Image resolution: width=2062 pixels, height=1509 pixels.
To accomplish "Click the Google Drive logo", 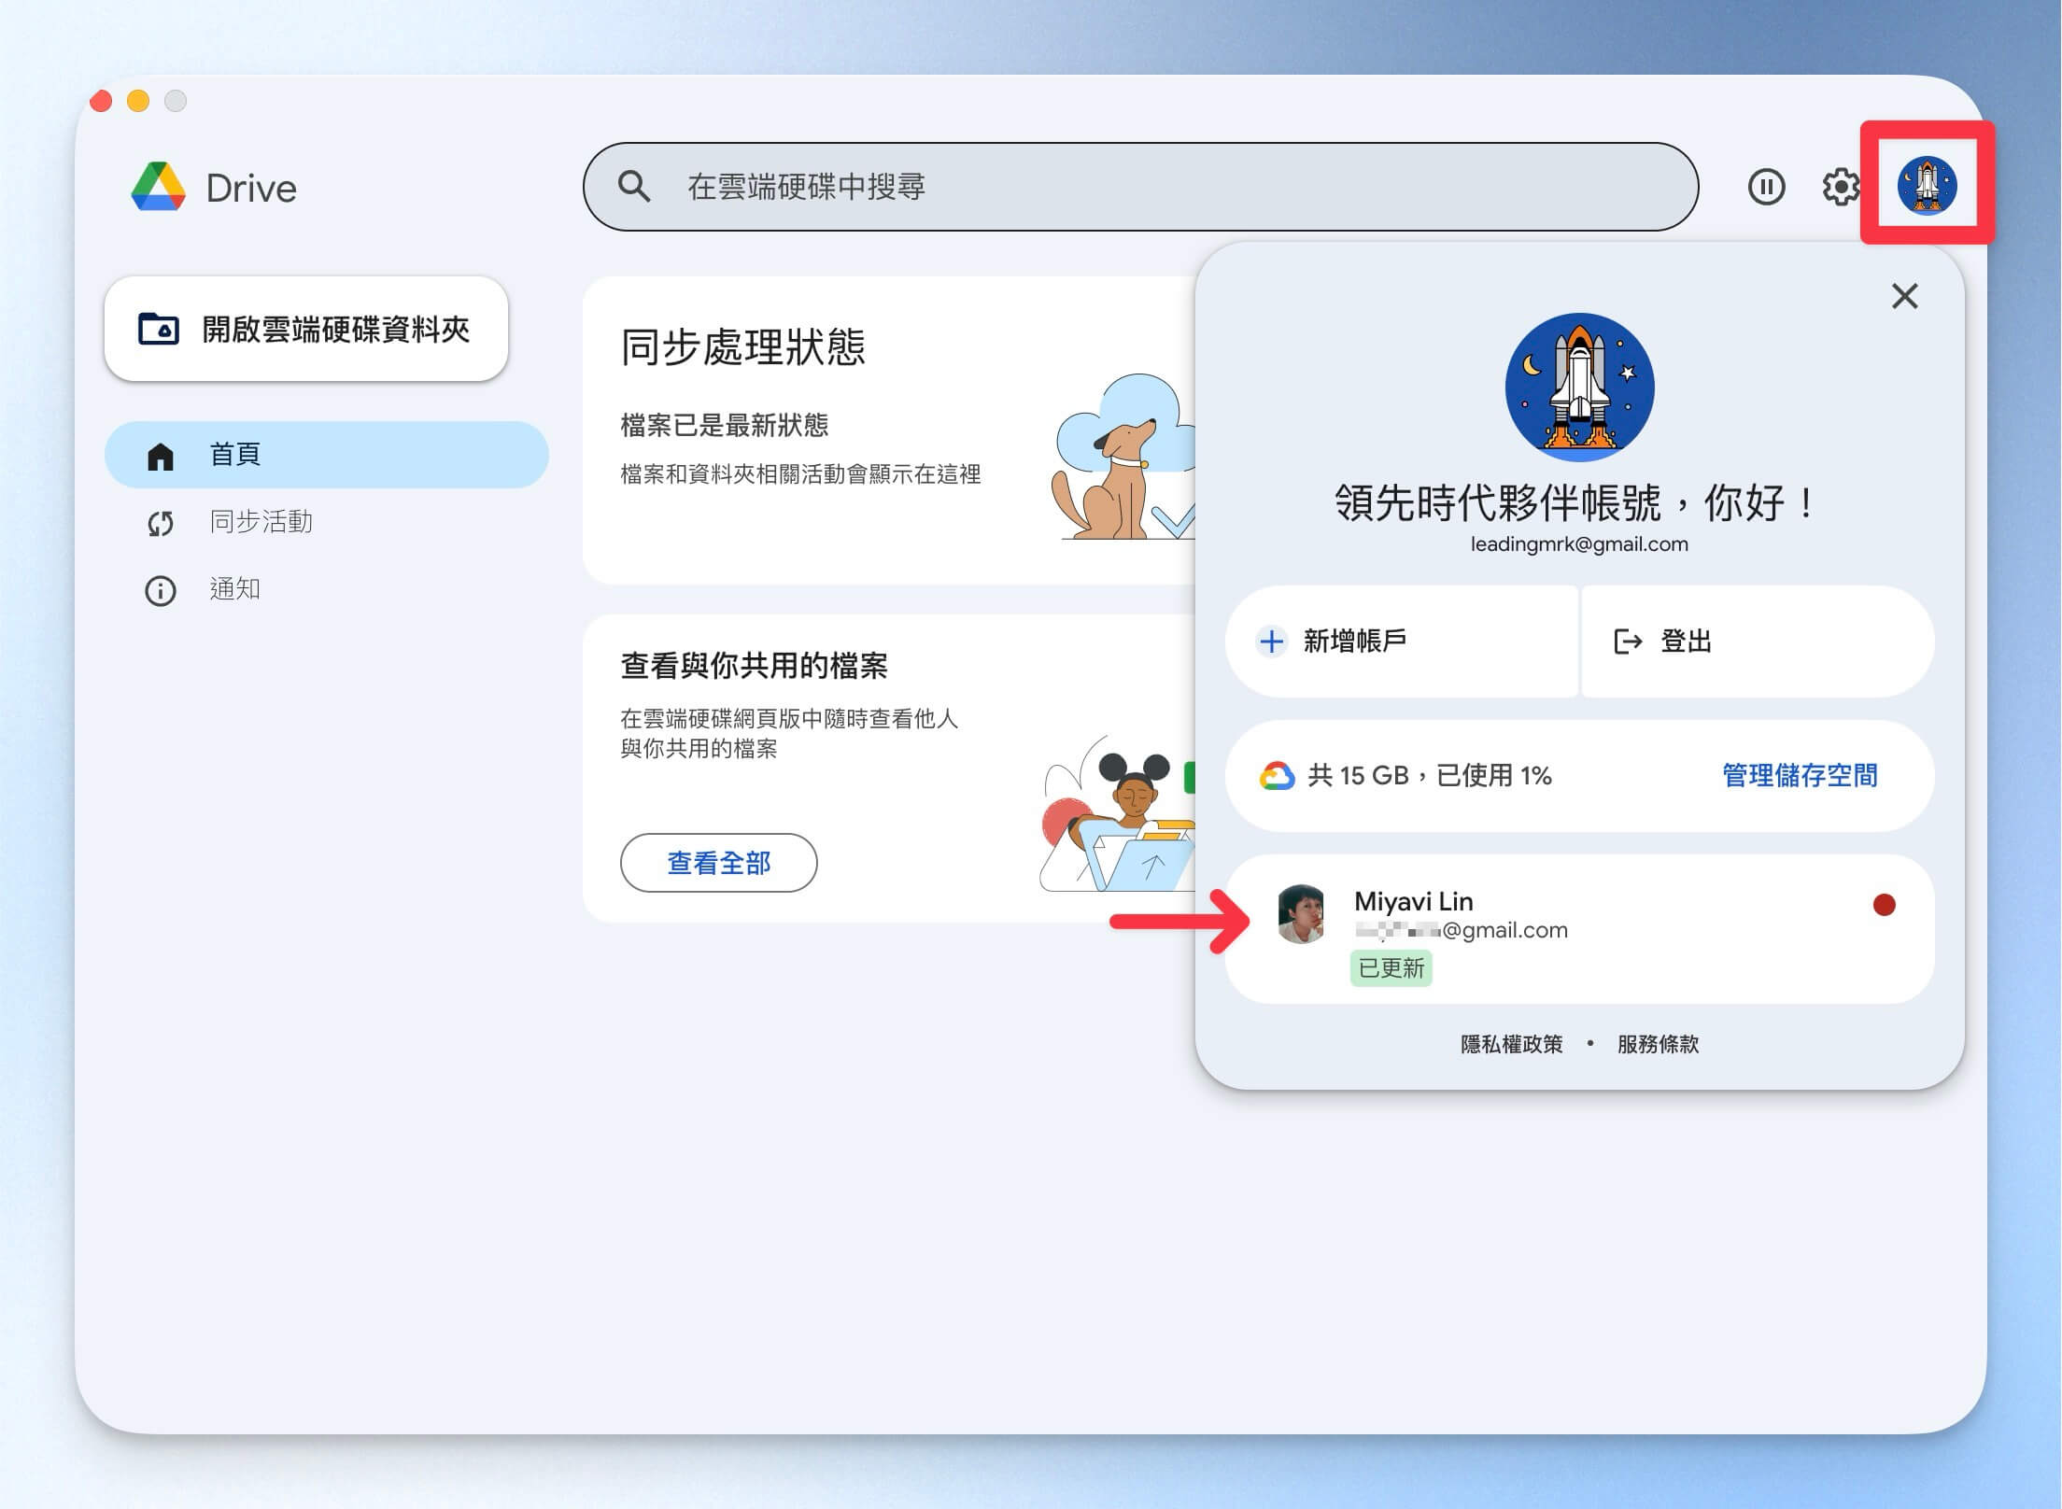I will [x=159, y=187].
